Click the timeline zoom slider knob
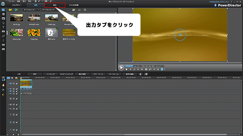Image resolution: width=243 pixels, height=136 pixels. click(13, 134)
